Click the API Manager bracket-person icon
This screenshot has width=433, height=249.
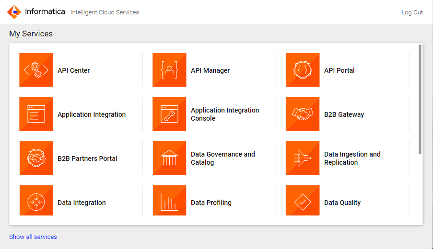tap(169, 70)
